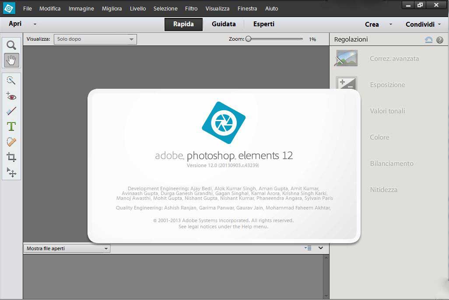Click the Versione 12.0 text on splash

223,165
